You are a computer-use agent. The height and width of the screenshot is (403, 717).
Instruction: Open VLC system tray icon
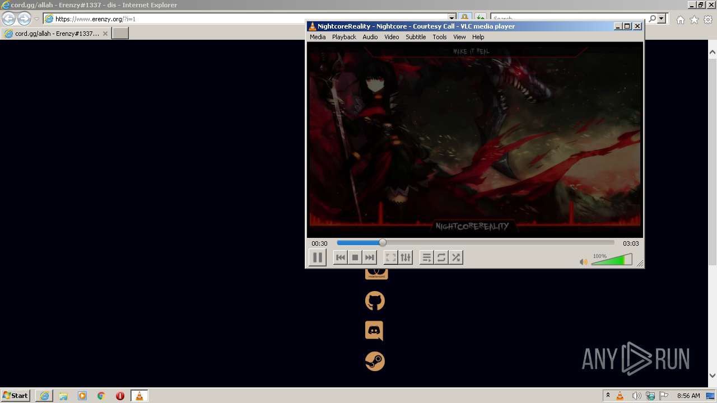620,396
